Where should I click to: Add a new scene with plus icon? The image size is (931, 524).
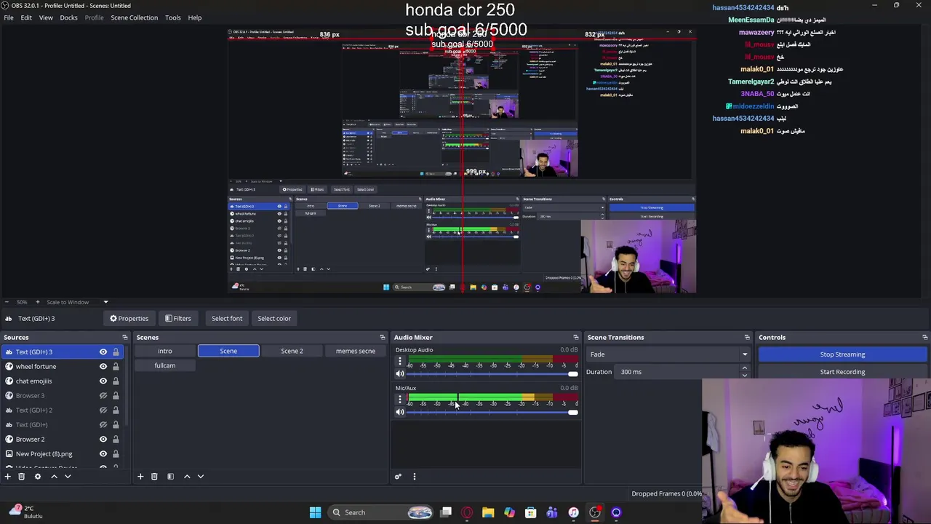140,477
